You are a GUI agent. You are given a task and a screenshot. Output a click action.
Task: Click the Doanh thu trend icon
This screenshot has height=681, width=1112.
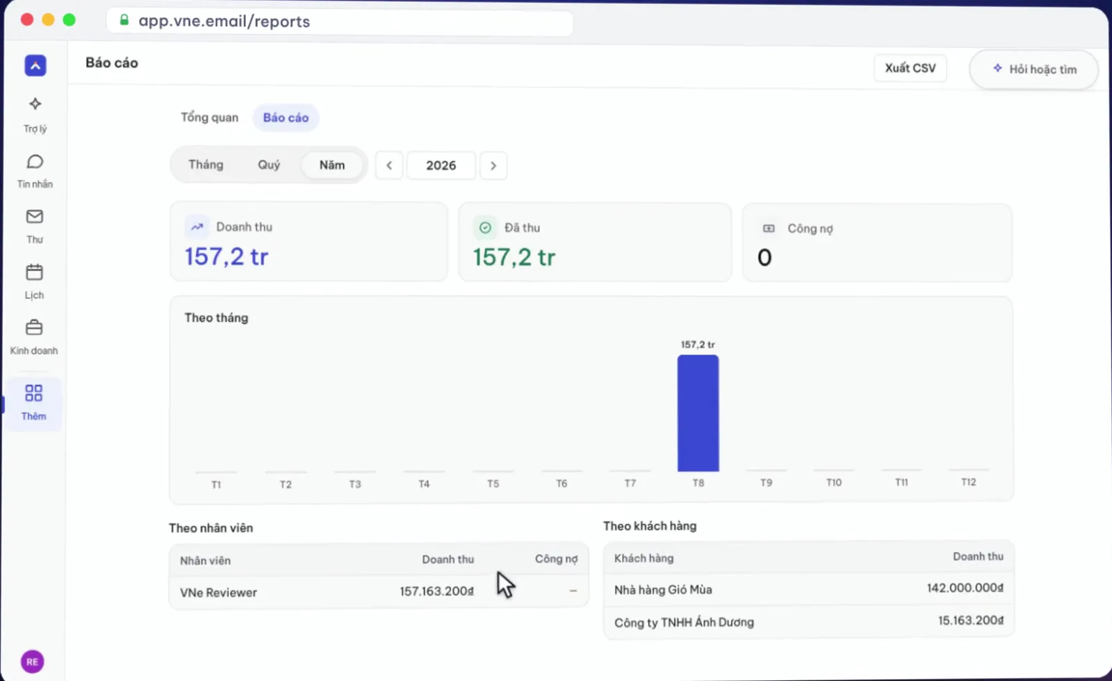tap(197, 227)
